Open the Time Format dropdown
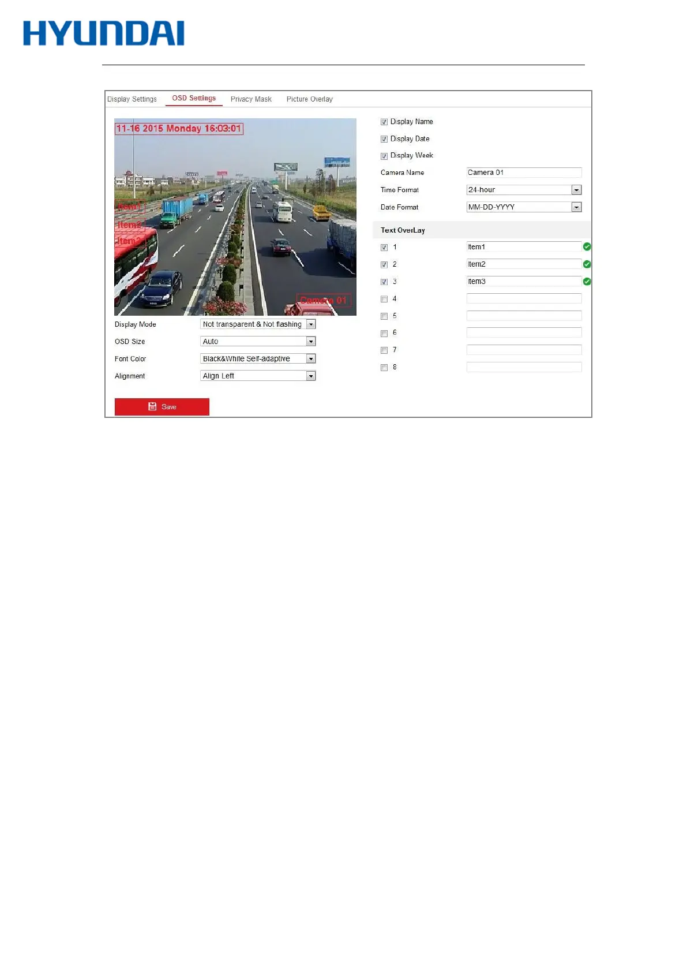The height and width of the screenshot is (972, 687). tap(524, 190)
